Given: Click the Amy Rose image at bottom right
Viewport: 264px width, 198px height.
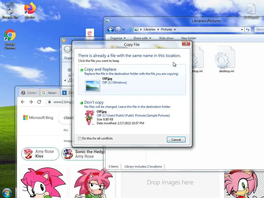Looking at the screenshot, I should click(x=244, y=185).
